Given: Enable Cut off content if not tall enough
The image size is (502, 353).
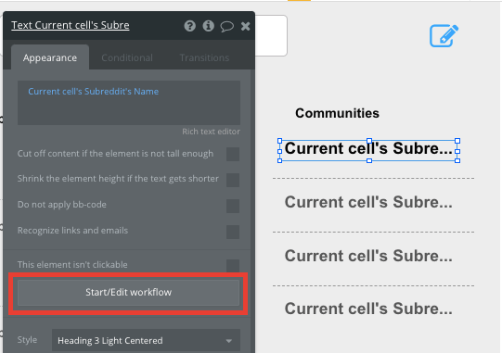Looking at the screenshot, I should (233, 154).
